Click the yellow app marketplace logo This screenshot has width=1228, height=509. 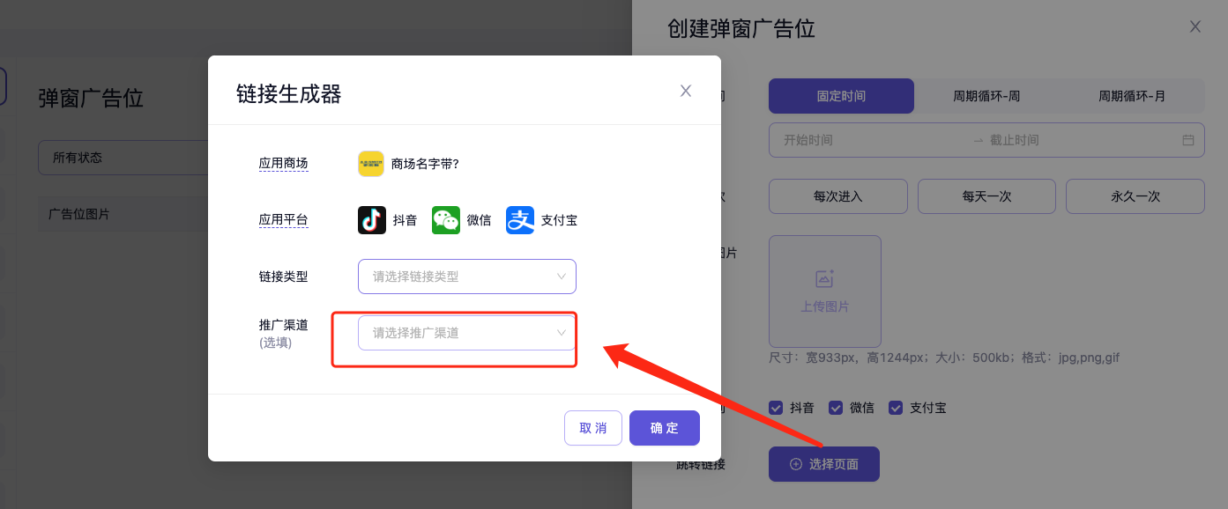pos(371,164)
